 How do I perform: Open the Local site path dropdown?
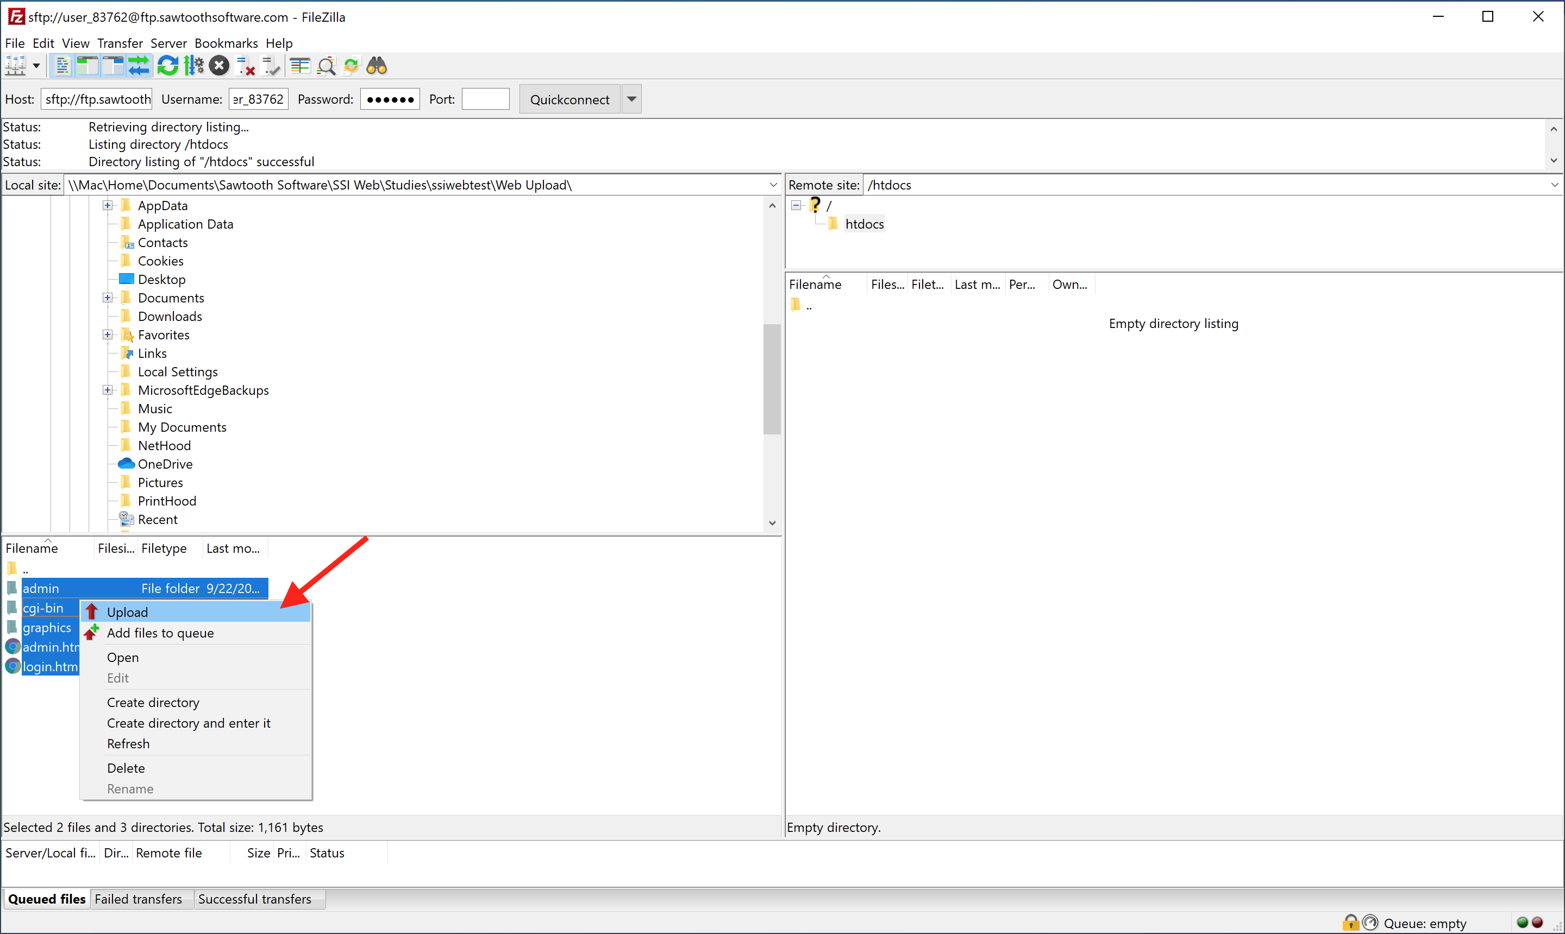773,185
